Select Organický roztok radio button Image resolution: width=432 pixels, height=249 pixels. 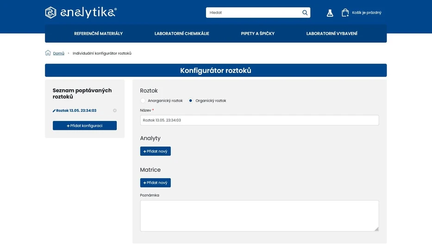tap(190, 101)
